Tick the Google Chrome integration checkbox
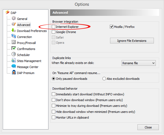164x135 pixels. [54, 32]
